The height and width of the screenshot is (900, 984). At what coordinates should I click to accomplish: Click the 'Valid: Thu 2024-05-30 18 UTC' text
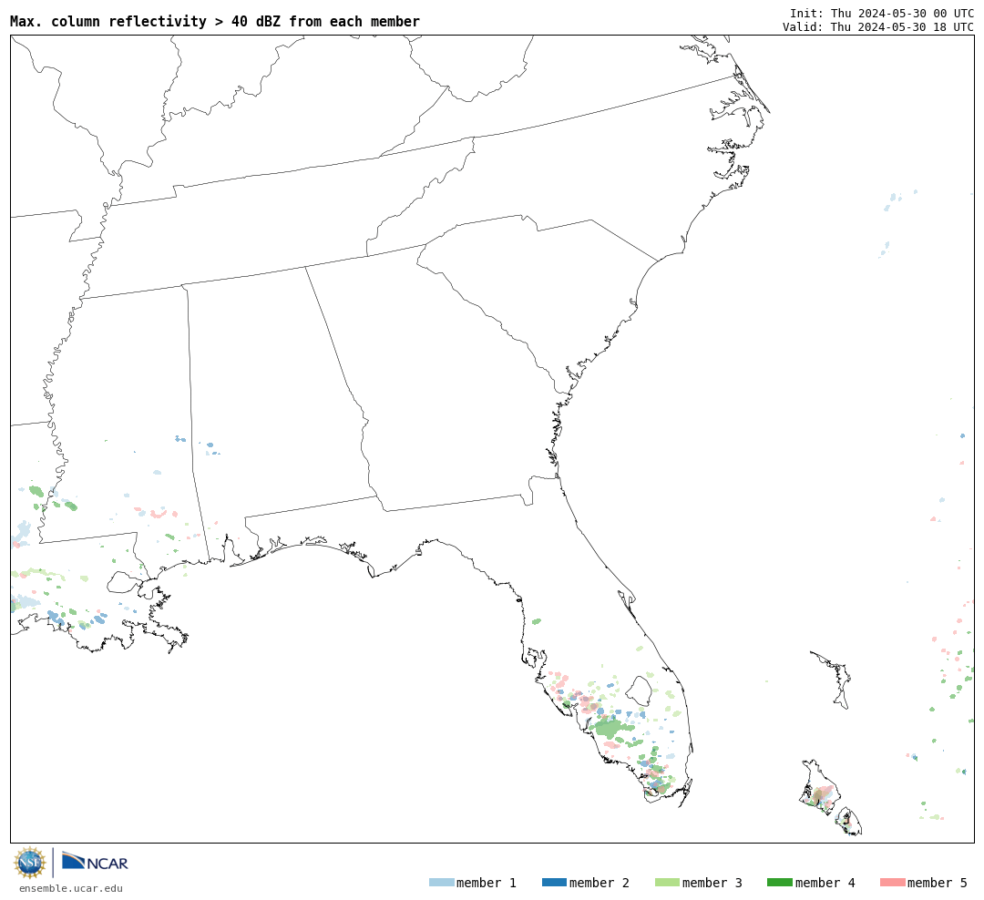[878, 27]
